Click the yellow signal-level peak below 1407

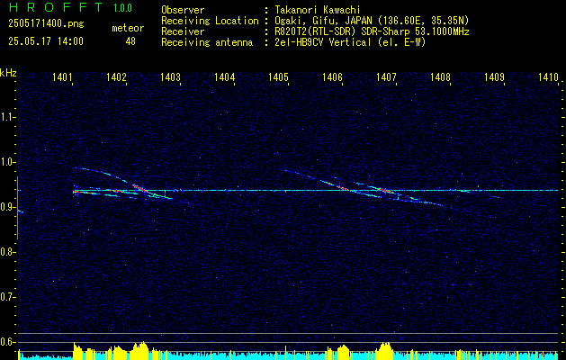click(x=384, y=349)
